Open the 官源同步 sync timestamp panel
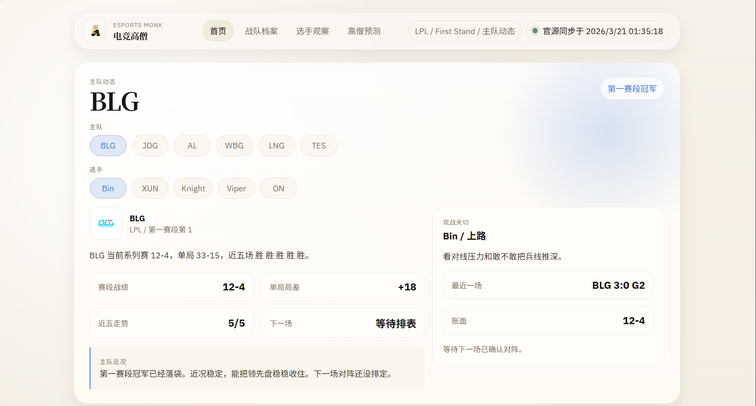Viewport: 756px width, 406px height. coord(597,30)
